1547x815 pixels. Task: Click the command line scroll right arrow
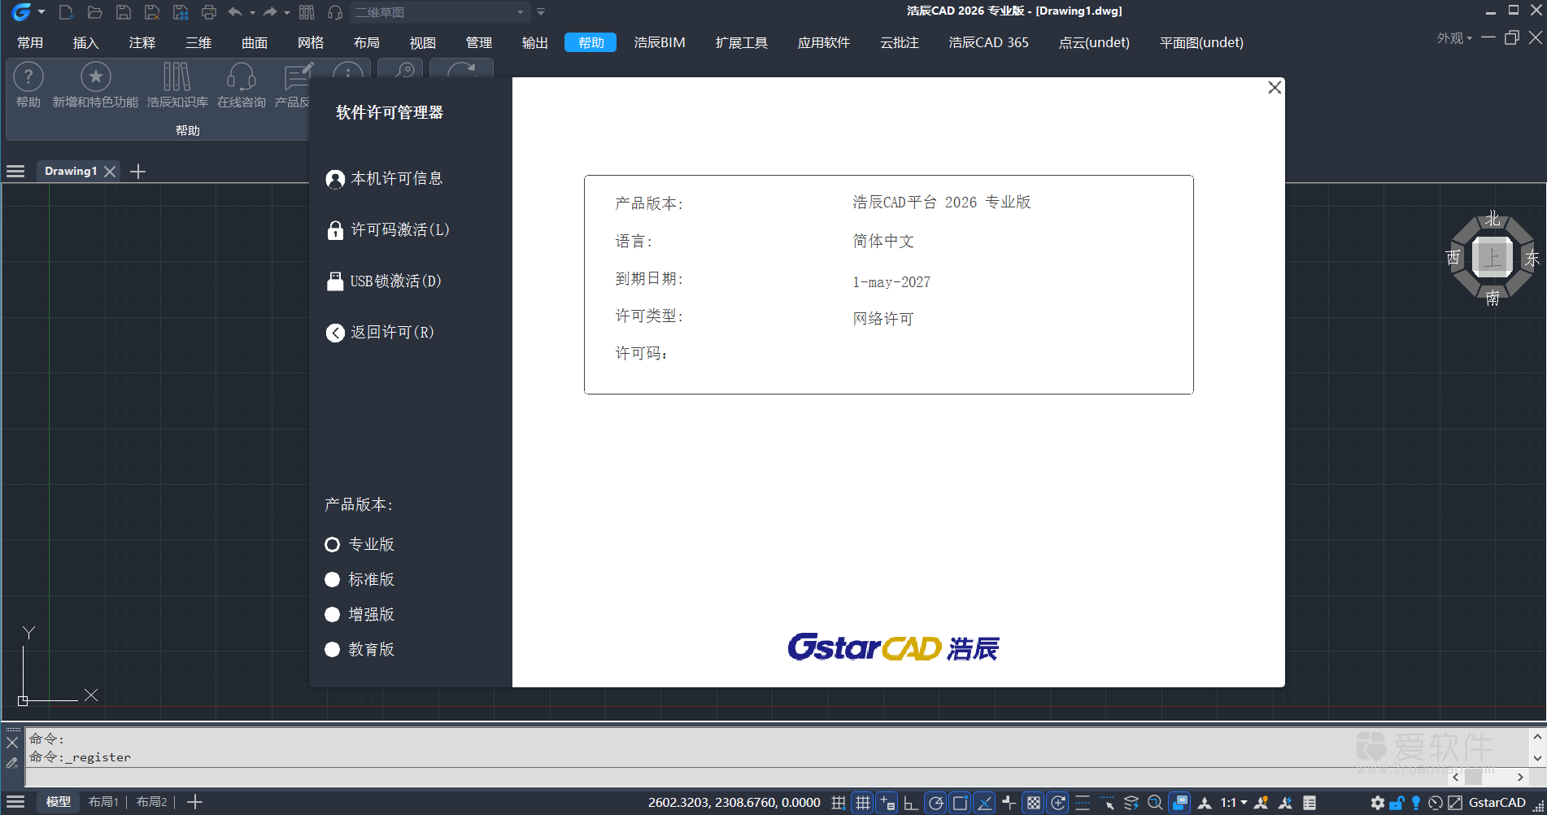tap(1519, 778)
